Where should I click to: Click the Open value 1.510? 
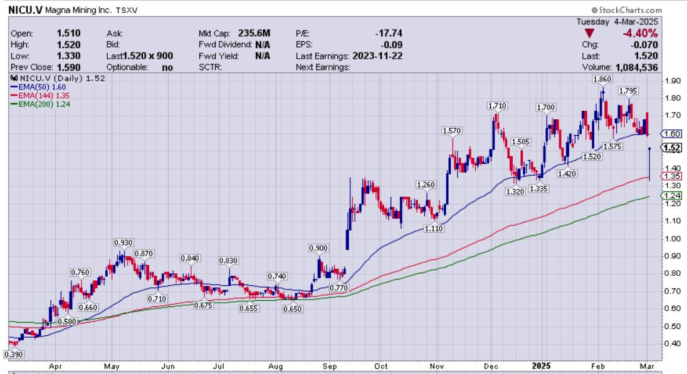[x=68, y=33]
